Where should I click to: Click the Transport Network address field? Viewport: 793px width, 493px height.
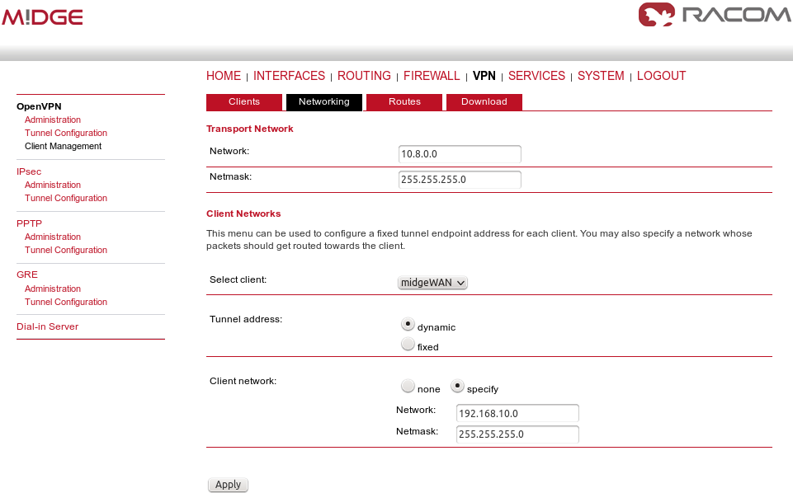(460, 154)
